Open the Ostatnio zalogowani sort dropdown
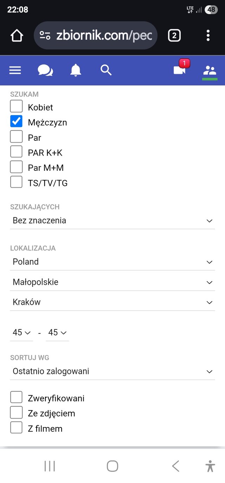 [112, 371]
